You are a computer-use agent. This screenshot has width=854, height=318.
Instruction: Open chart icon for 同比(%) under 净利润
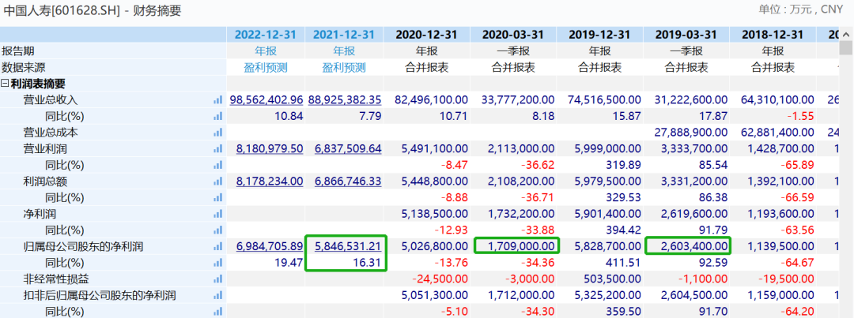tap(218, 230)
